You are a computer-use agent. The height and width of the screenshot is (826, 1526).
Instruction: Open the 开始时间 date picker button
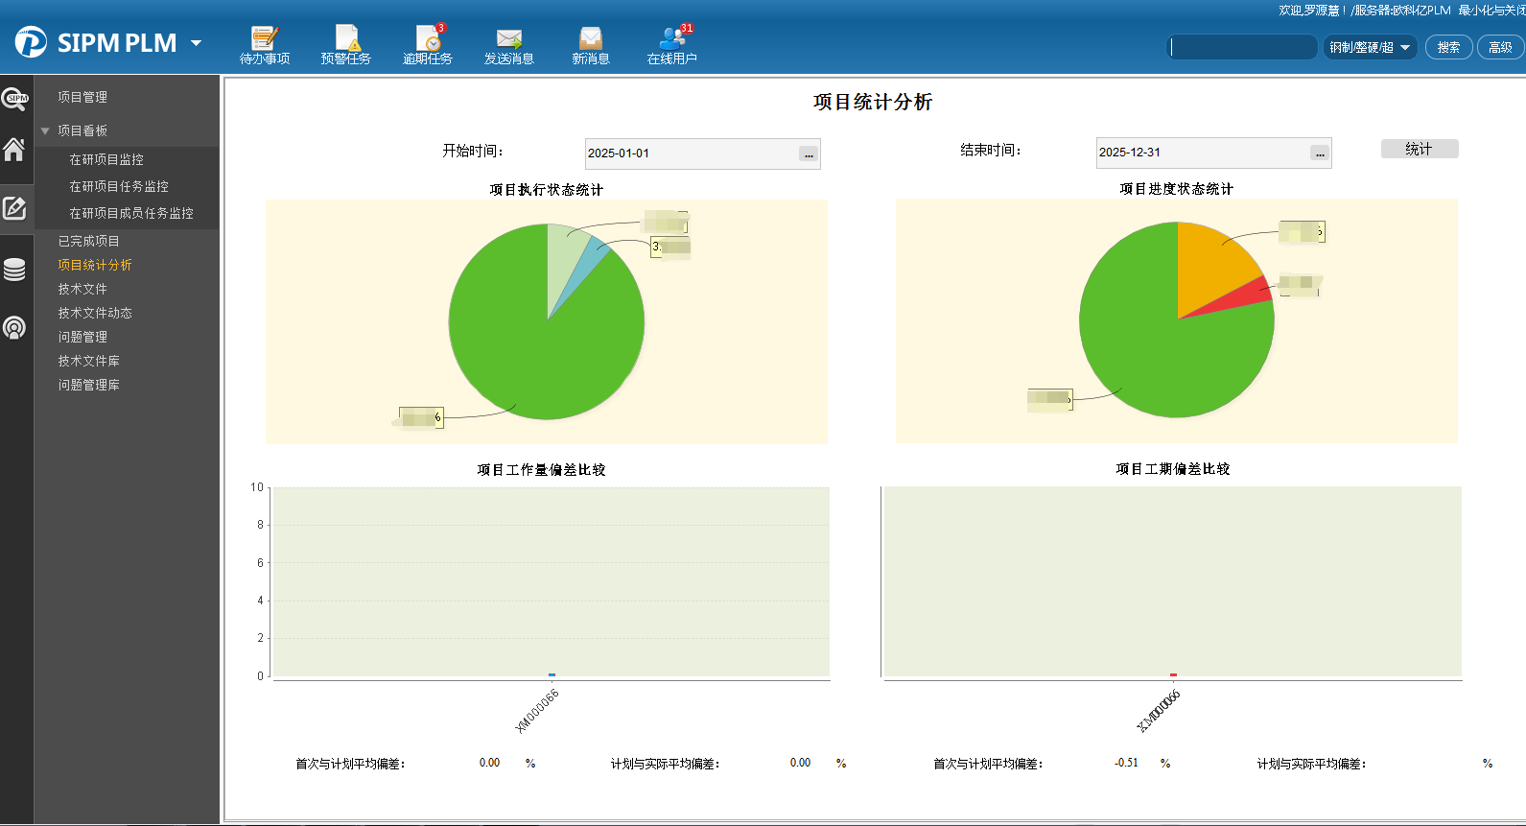pos(809,154)
